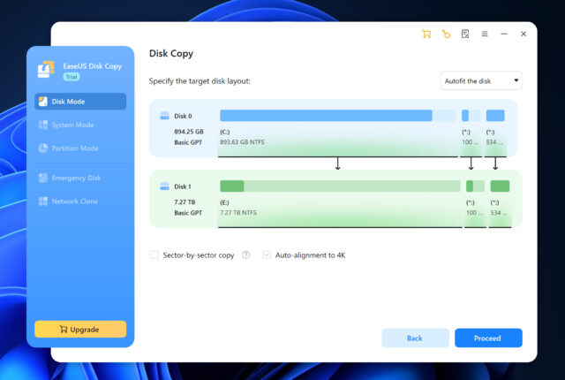Screen dimensions: 565x380
Task: Select the E: partition bar on Disk 1
Action: tap(340, 186)
